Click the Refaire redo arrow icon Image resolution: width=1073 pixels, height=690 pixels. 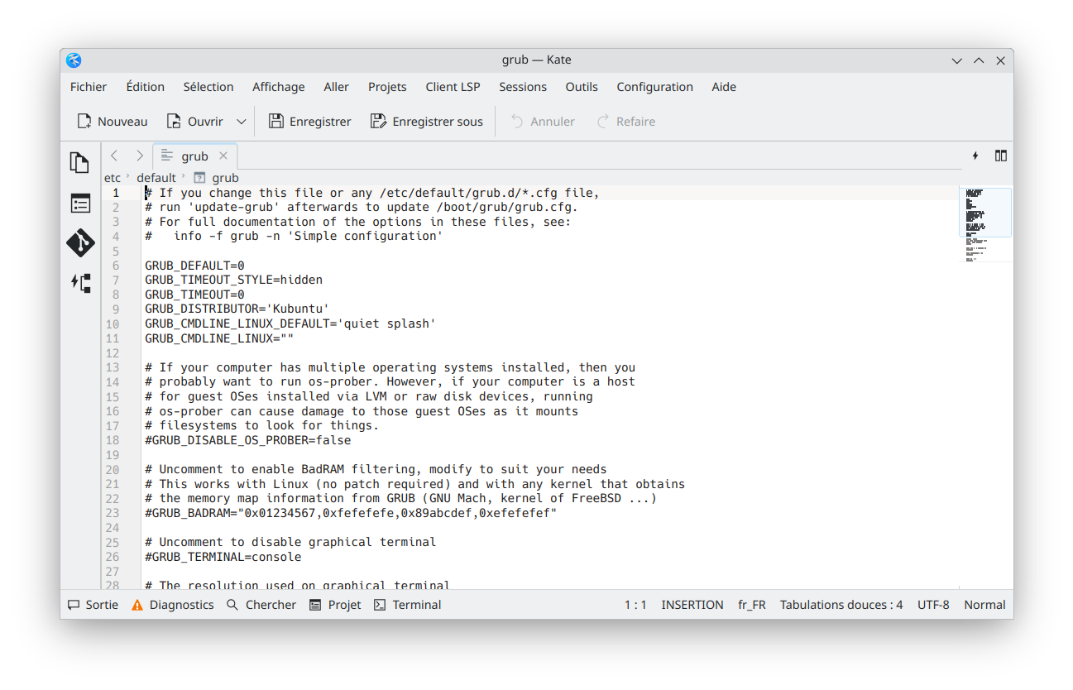pos(603,122)
